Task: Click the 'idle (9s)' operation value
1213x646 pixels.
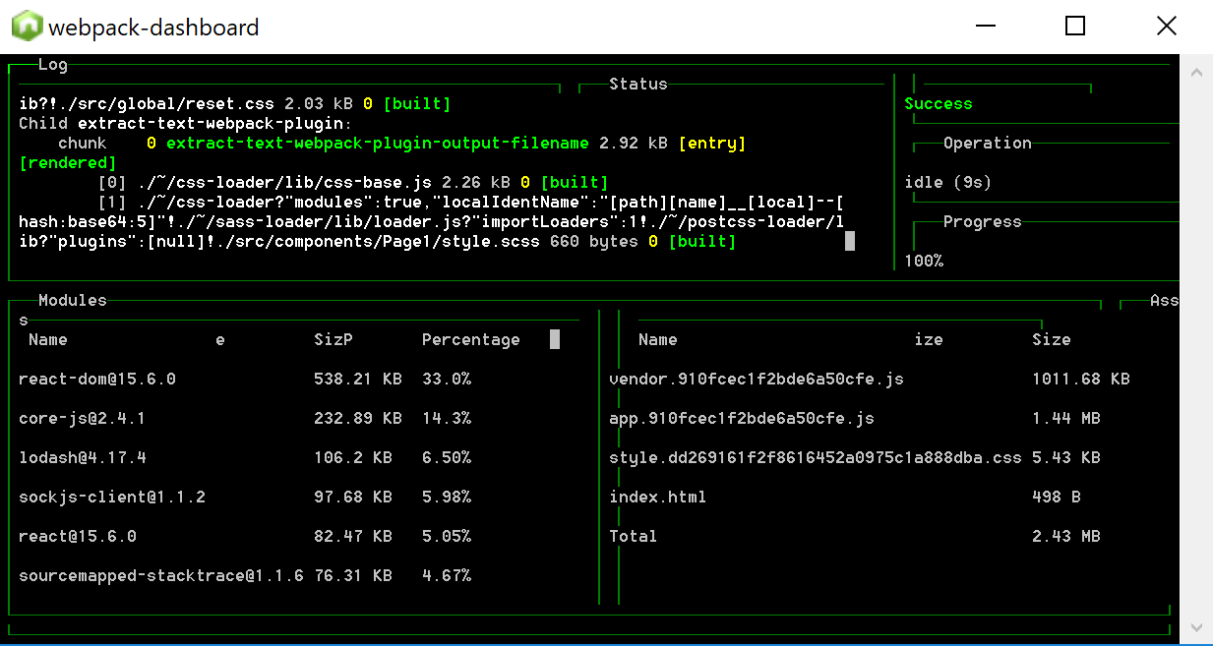Action: (948, 183)
